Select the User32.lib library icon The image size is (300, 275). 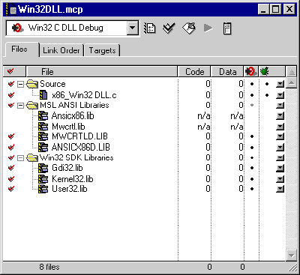point(43,189)
